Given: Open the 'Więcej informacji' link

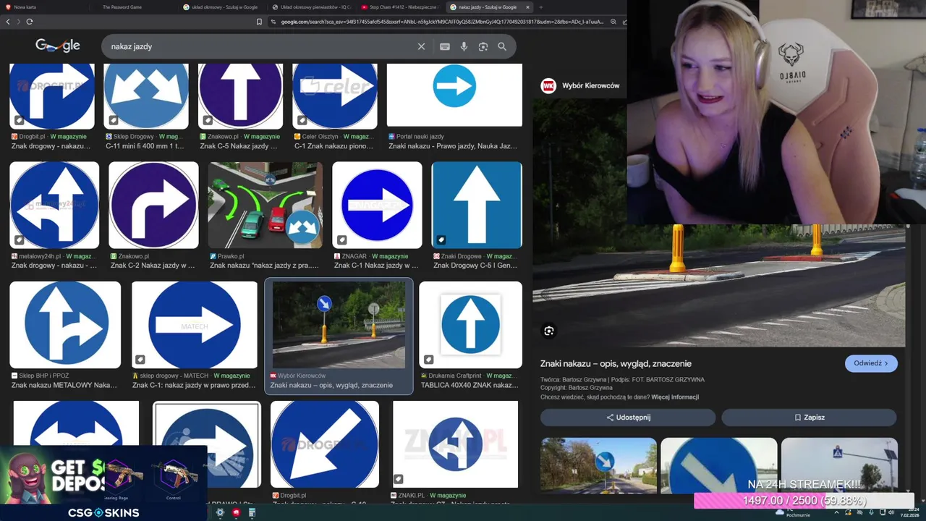Looking at the screenshot, I should [x=675, y=397].
